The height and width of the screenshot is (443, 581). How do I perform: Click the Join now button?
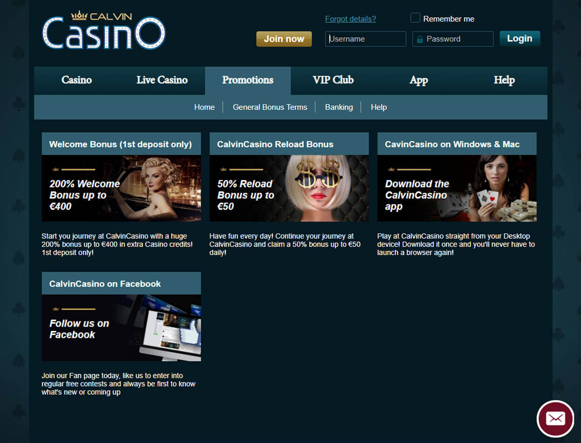[x=284, y=39]
